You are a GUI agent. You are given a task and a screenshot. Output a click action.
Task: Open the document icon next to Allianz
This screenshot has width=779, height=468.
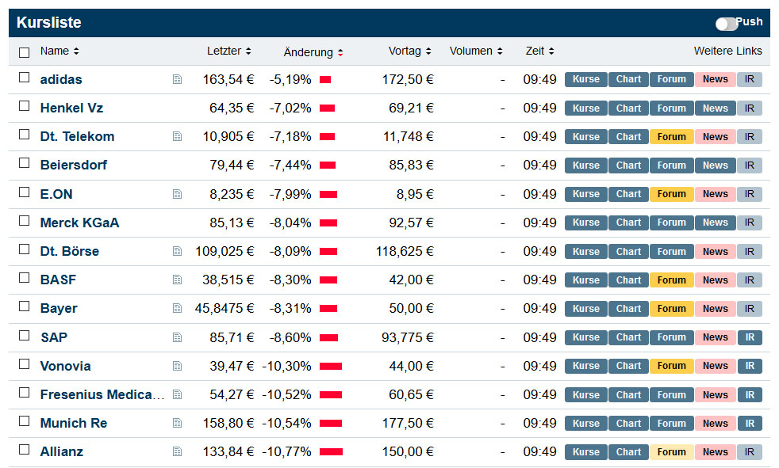tap(178, 451)
